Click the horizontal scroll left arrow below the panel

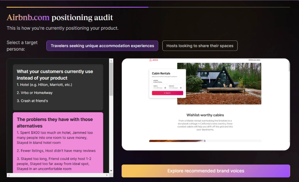click(9, 175)
